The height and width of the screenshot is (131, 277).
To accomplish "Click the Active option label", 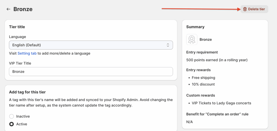I will point(22,124).
